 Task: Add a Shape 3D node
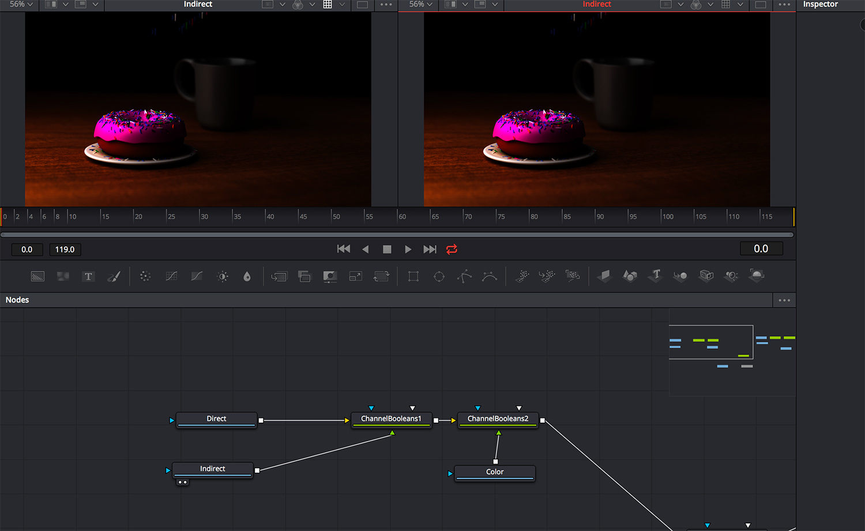[x=630, y=276]
